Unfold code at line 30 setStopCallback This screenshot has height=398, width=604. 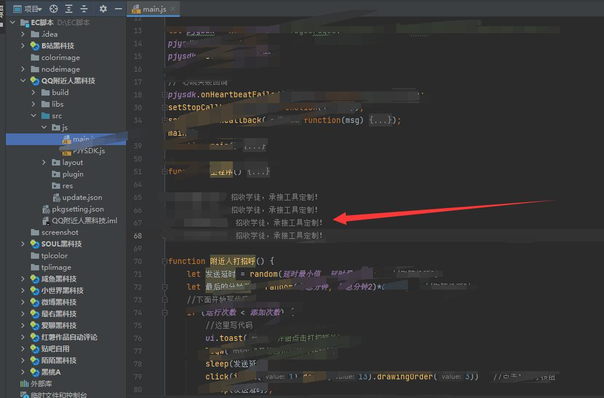165,107
